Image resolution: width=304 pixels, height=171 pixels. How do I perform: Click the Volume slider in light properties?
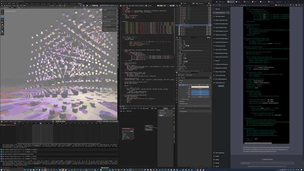click(x=200, y=95)
